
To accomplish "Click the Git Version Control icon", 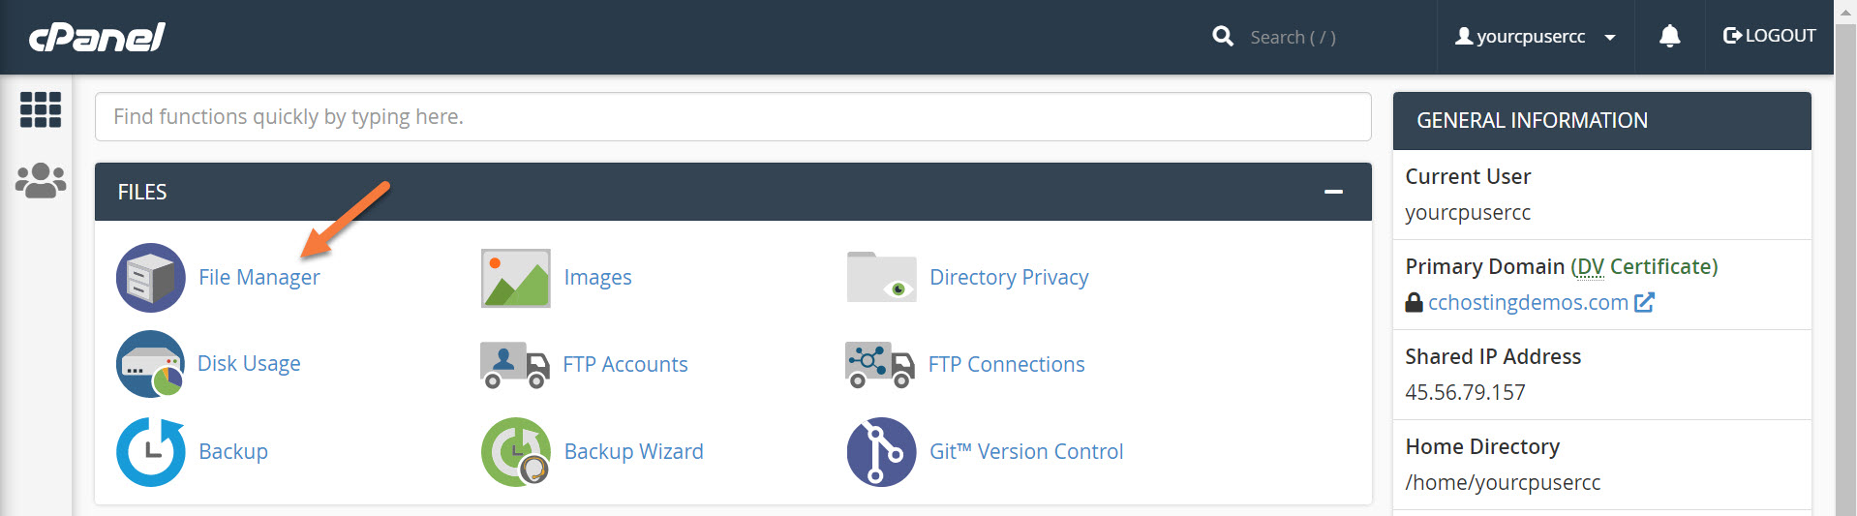I will pos(881,452).
